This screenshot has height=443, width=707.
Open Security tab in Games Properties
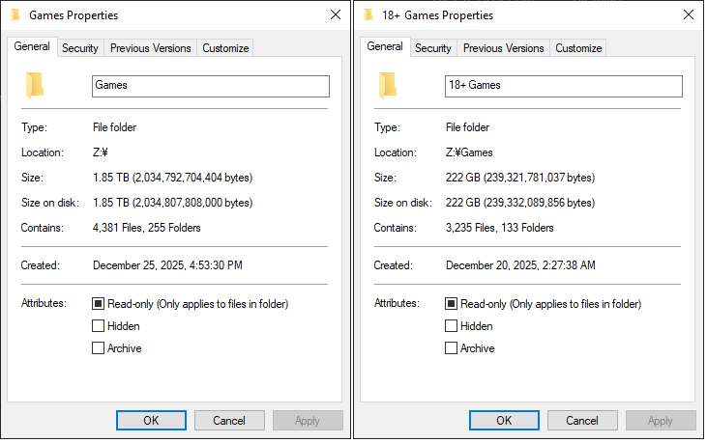coord(80,48)
